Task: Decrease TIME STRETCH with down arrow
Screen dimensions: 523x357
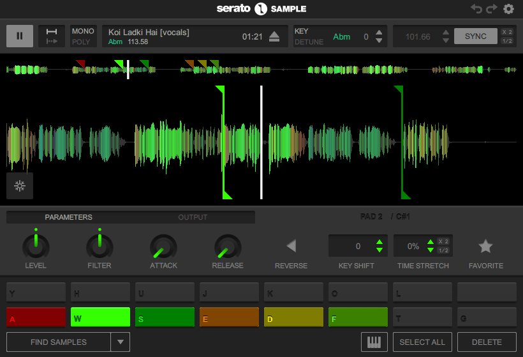Action: point(431,250)
